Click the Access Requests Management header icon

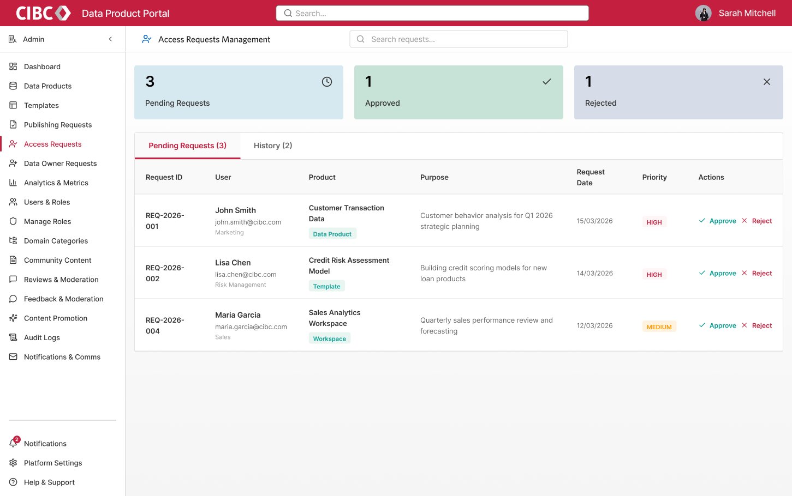pos(146,39)
